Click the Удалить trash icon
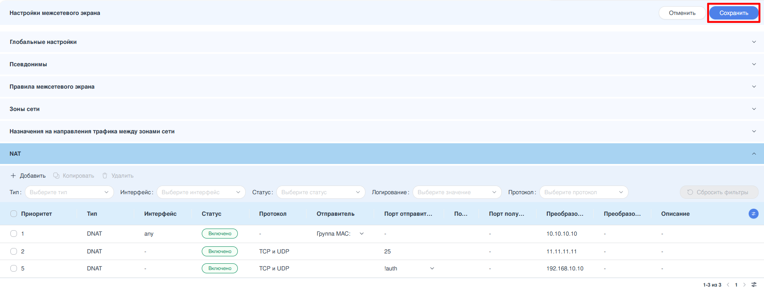 click(105, 176)
